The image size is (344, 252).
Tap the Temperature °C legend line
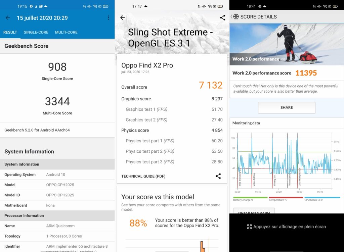click(x=286, y=198)
